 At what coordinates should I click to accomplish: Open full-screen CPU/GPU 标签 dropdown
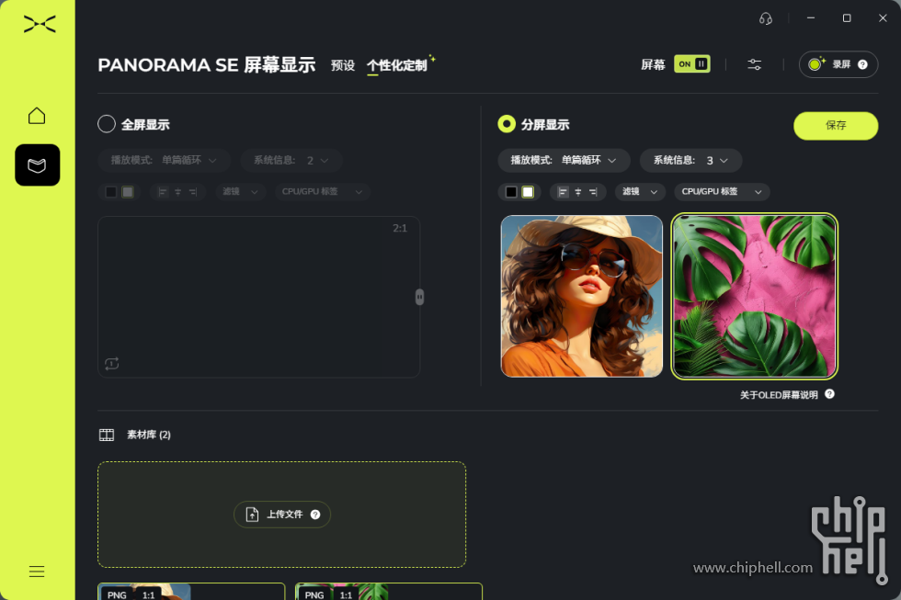click(322, 192)
